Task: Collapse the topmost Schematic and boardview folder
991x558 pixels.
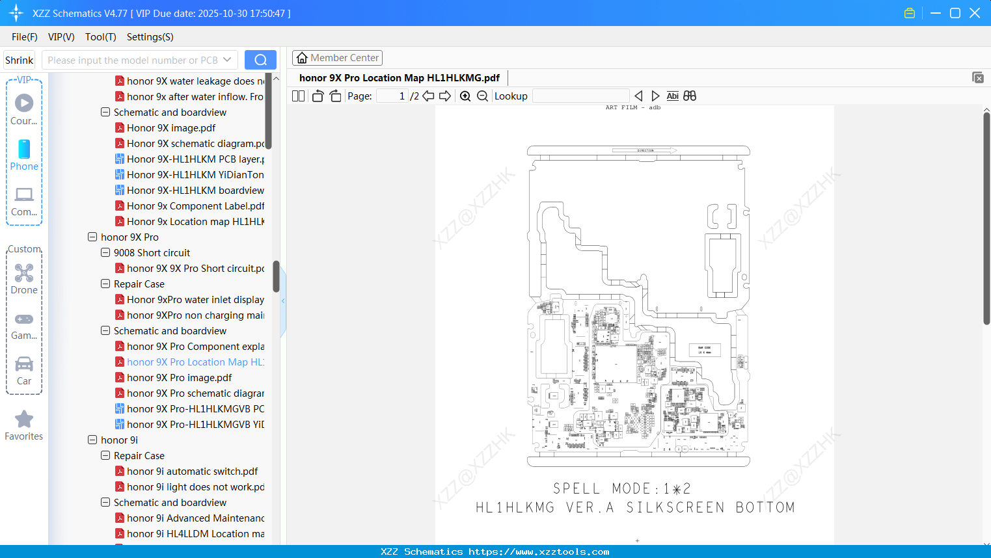Action: coord(105,113)
